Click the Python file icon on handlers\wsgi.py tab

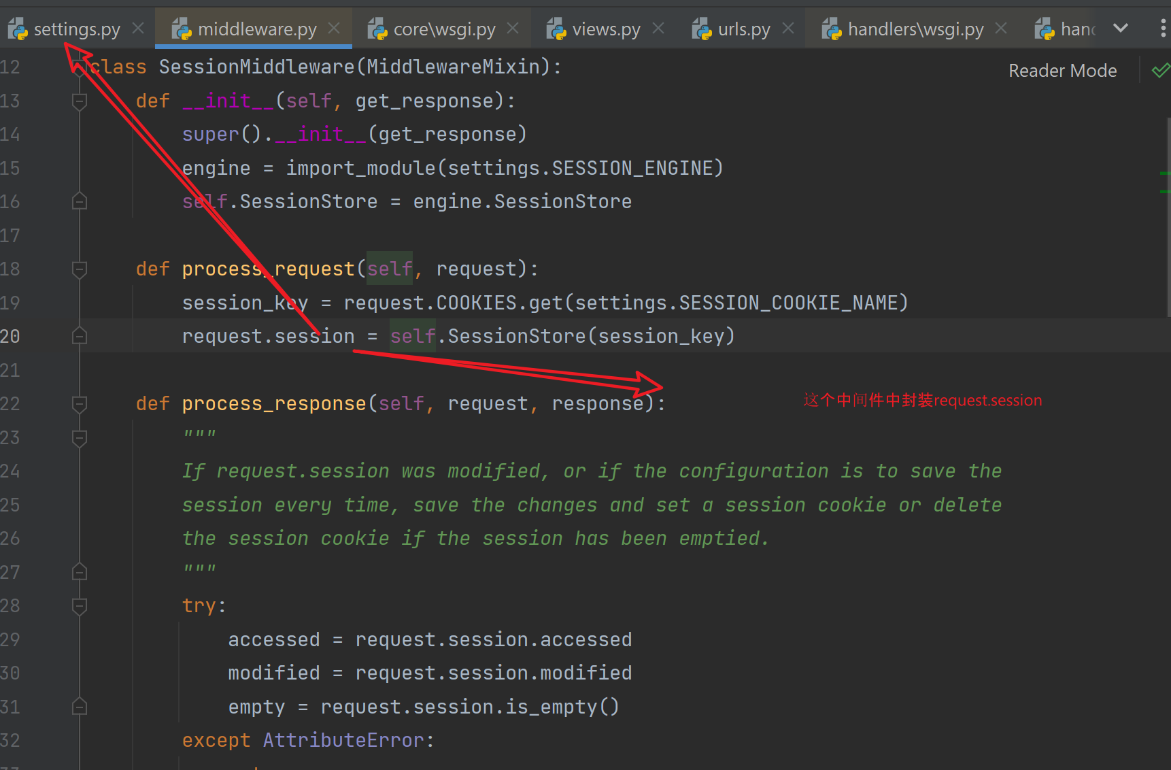832,29
